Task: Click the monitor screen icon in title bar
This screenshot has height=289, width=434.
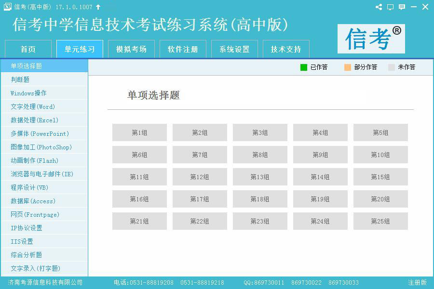Action: 390,7
